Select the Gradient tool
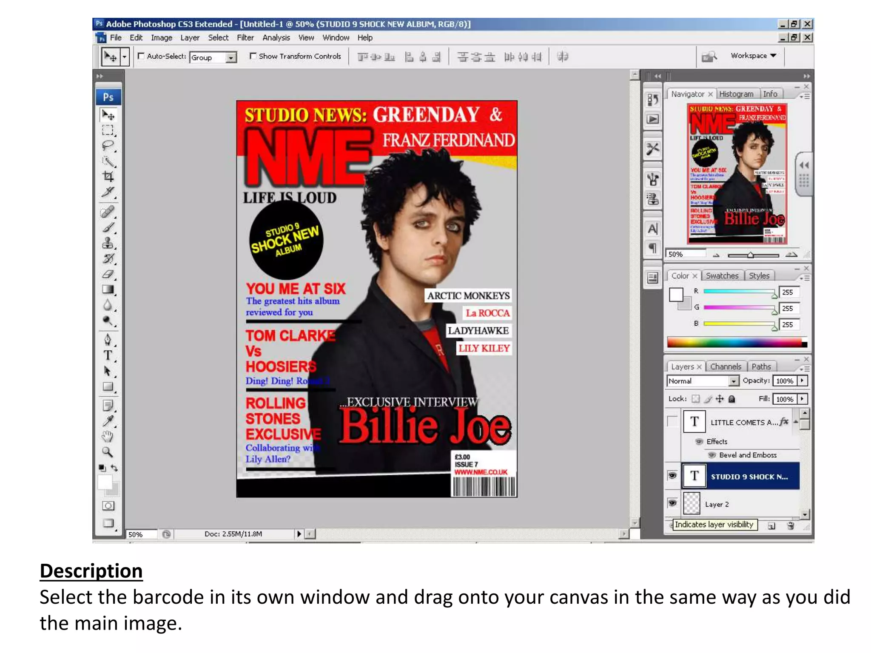The width and height of the screenshot is (871, 653). click(x=108, y=290)
